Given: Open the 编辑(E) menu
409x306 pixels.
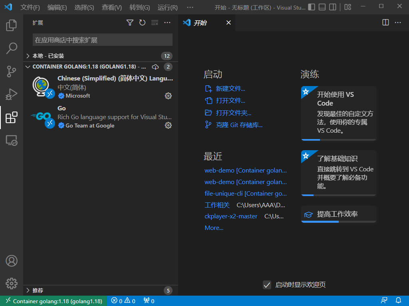Looking at the screenshot, I should coord(57,7).
